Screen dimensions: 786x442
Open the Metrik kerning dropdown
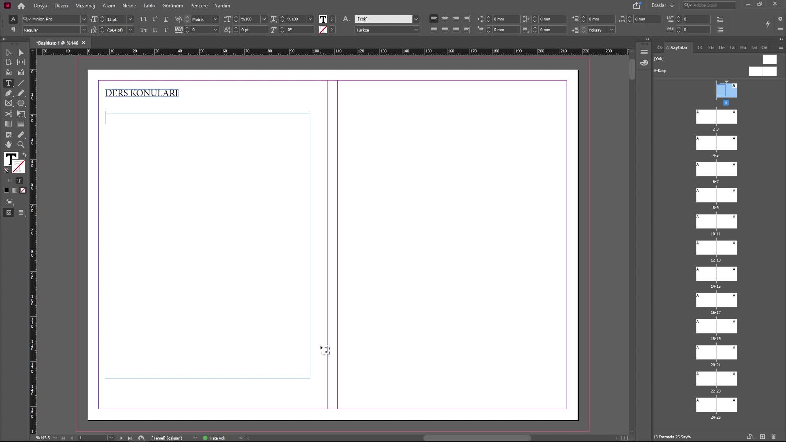point(215,19)
